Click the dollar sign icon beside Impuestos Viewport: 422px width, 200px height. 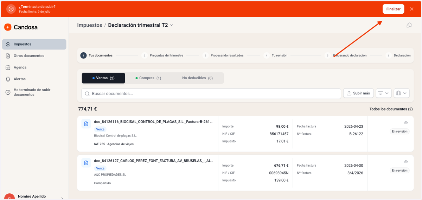pyautogui.click(x=8, y=44)
